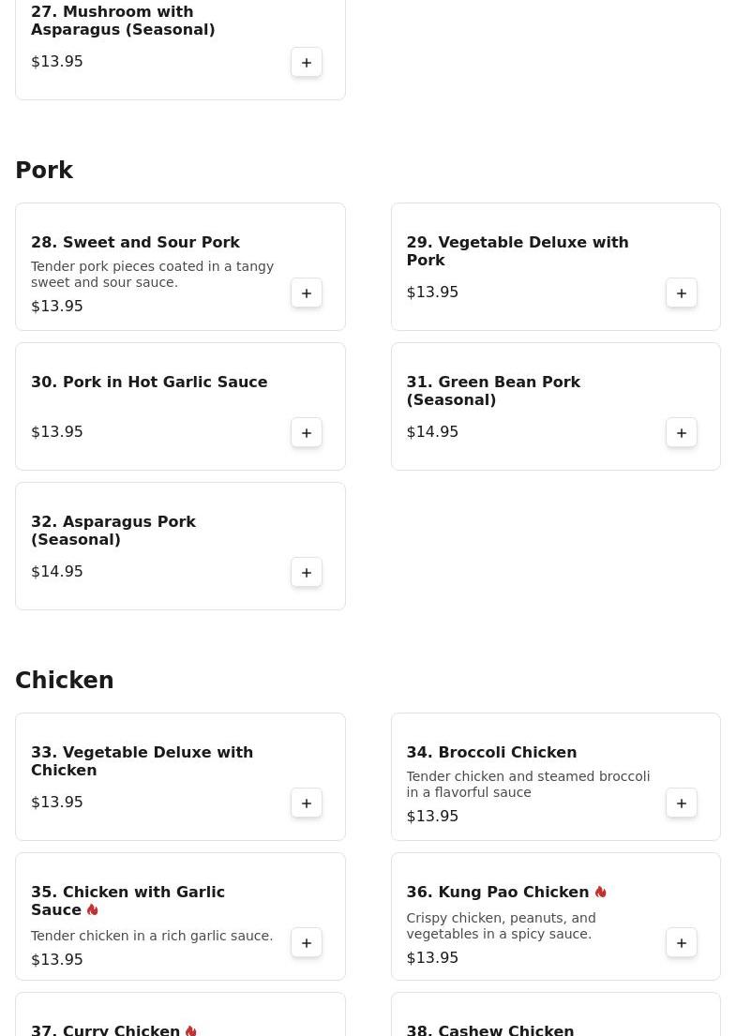The height and width of the screenshot is (1036, 736).
Task: Add Mushroom with Asparagus to cart
Action: (x=307, y=63)
